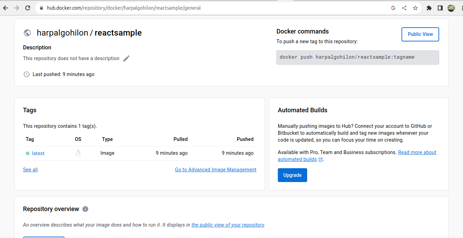
Task: Click the Pushed 9 minutes ago cell
Action: click(x=238, y=153)
